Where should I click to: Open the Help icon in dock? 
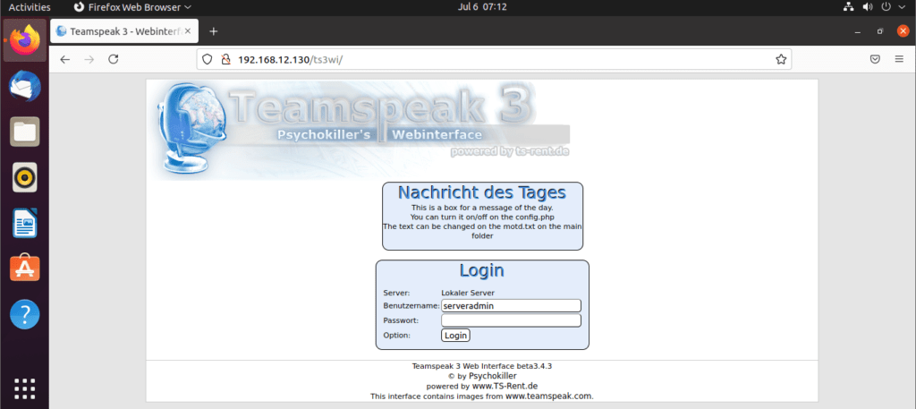[x=24, y=314]
